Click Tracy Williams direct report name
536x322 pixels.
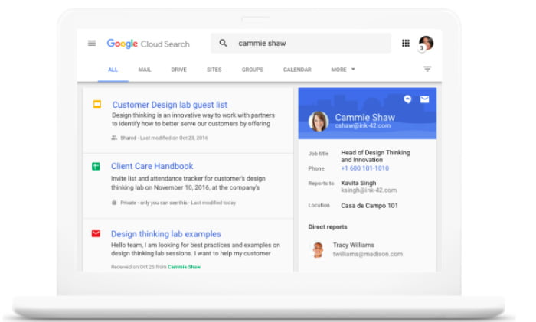(x=354, y=245)
